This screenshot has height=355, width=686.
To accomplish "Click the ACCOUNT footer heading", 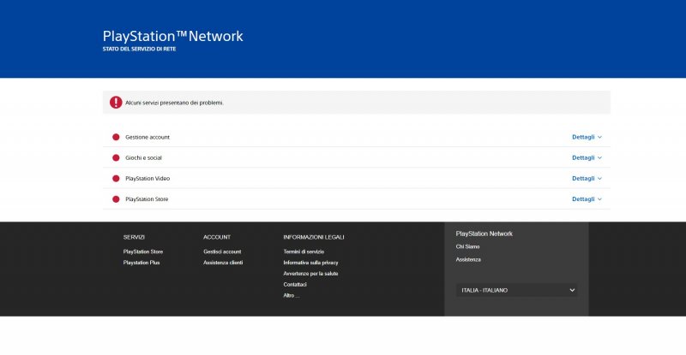I will point(217,237).
